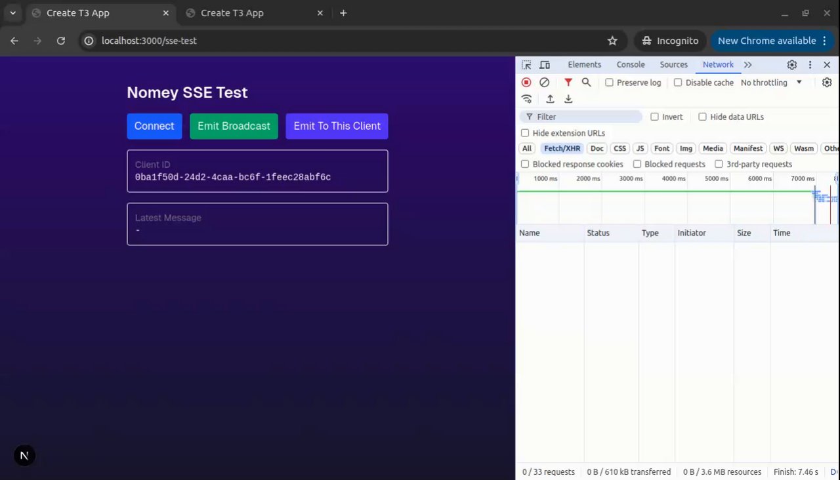Image resolution: width=840 pixels, height=480 pixels.
Task: Expand more DevTools tabs with chevrons
Action: point(747,65)
